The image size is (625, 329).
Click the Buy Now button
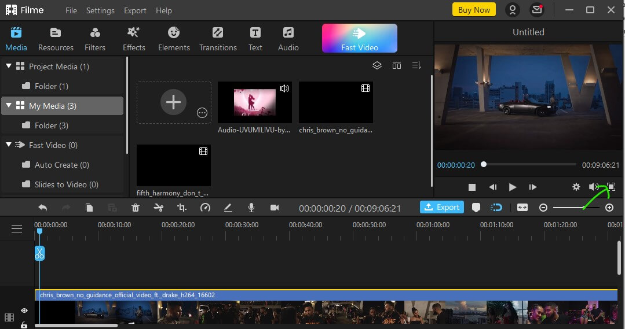[x=474, y=10]
